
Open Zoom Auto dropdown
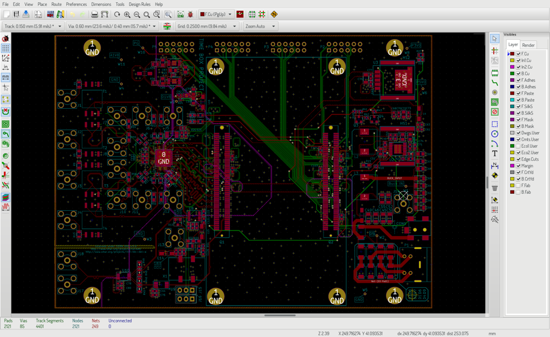click(x=260, y=26)
